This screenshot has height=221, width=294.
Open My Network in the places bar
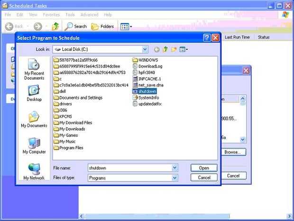tap(34, 172)
